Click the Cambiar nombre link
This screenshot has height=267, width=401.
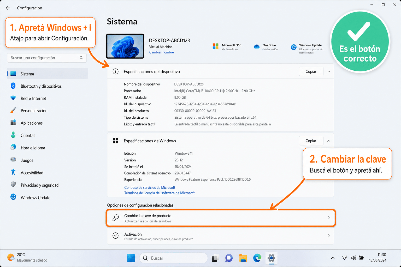click(161, 52)
